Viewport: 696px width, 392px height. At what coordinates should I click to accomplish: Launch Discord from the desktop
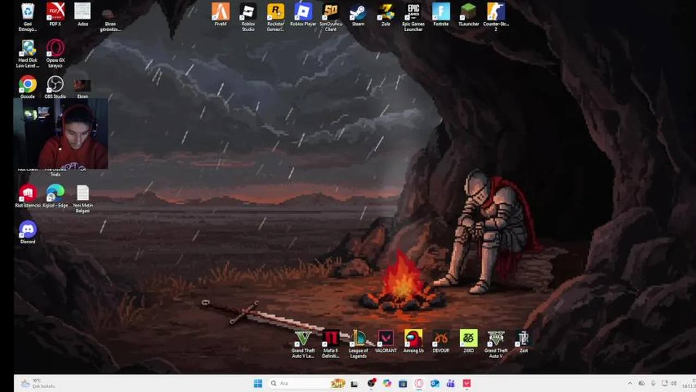tap(28, 232)
